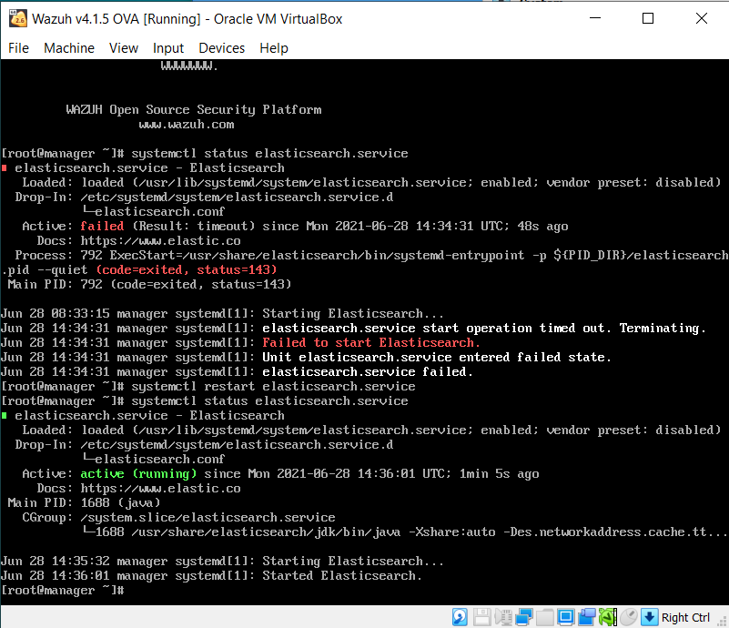The image size is (729, 628).
Task: Open the Input menu
Action: [168, 48]
